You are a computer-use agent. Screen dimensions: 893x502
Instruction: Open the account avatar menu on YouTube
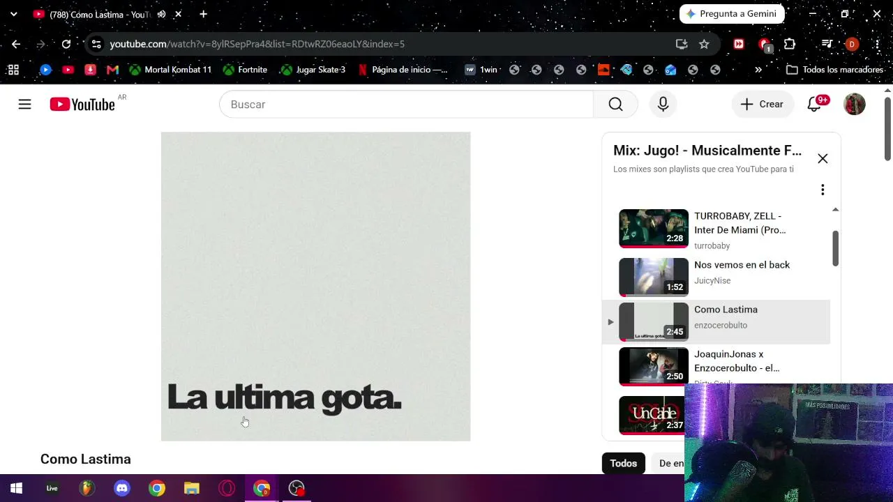point(855,105)
